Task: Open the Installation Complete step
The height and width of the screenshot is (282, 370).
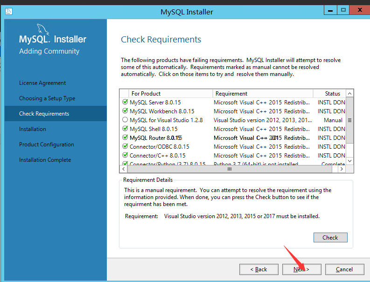Action: 45,160
